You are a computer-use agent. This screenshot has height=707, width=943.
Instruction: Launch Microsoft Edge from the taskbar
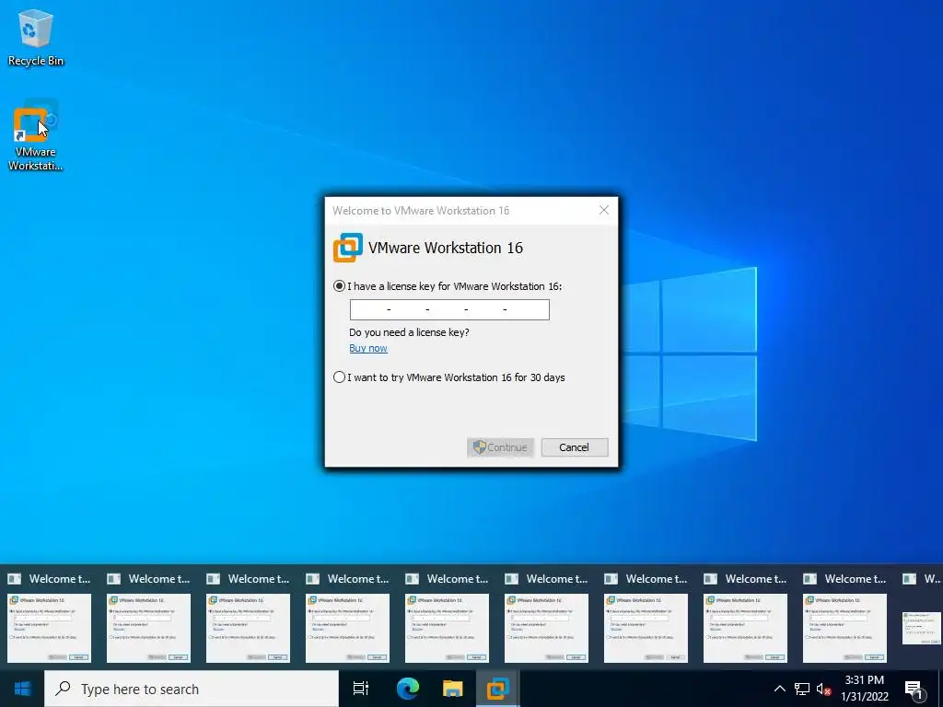[407, 689]
